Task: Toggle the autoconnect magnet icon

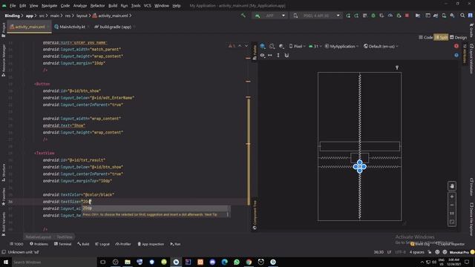Action: click(x=286, y=56)
